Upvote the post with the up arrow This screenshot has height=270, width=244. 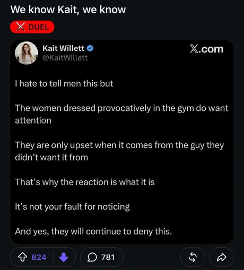[23, 257]
